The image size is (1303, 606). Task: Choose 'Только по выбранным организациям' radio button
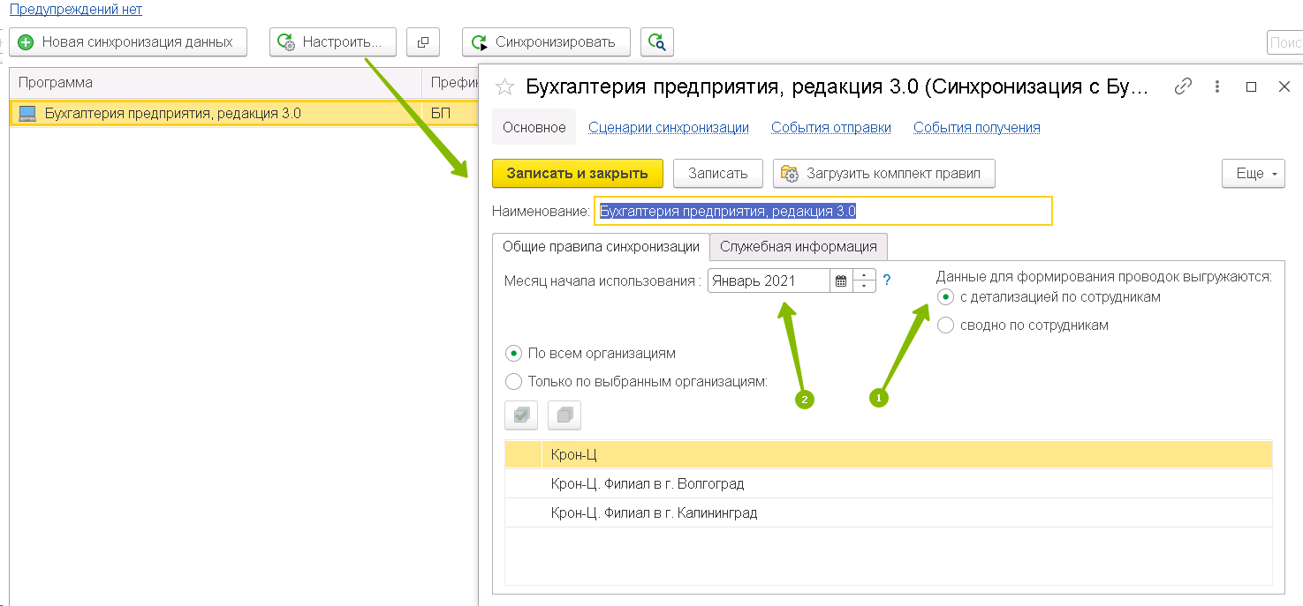(513, 382)
